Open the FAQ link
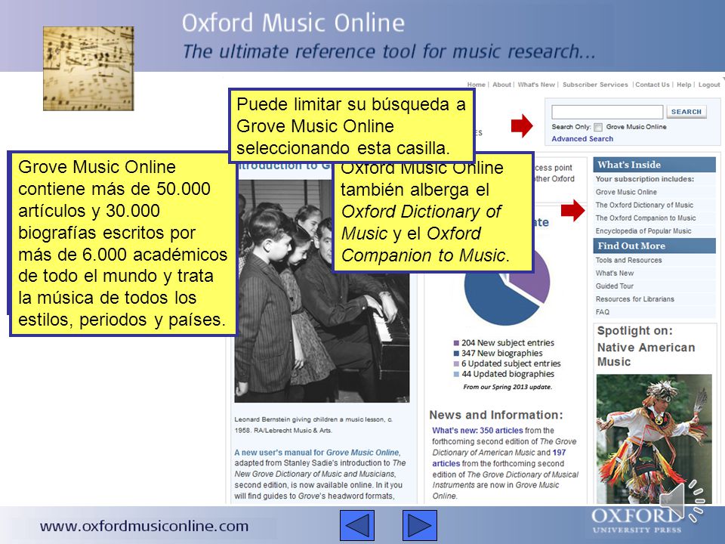 click(x=603, y=312)
